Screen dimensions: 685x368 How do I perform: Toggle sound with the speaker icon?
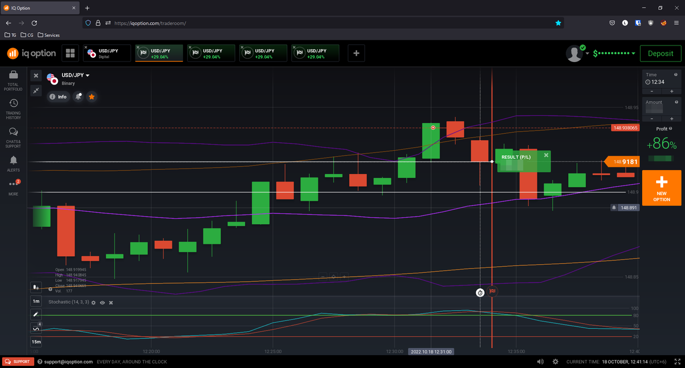tap(541, 362)
